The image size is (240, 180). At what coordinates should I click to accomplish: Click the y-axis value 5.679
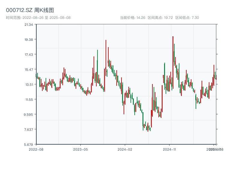(x=28, y=145)
